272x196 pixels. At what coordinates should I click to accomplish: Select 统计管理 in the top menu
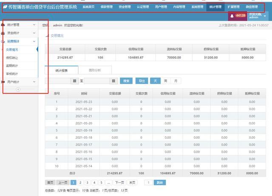coord(215,7)
